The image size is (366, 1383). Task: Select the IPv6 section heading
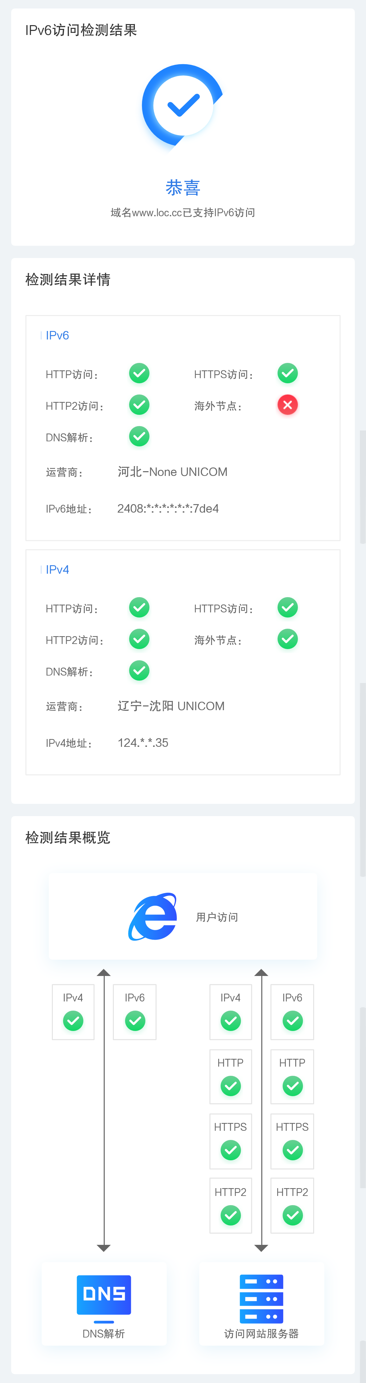click(x=57, y=335)
